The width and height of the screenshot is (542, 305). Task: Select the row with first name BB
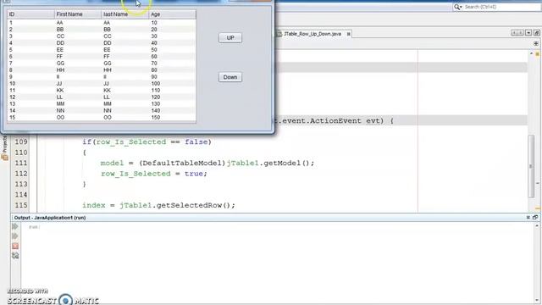pos(102,30)
